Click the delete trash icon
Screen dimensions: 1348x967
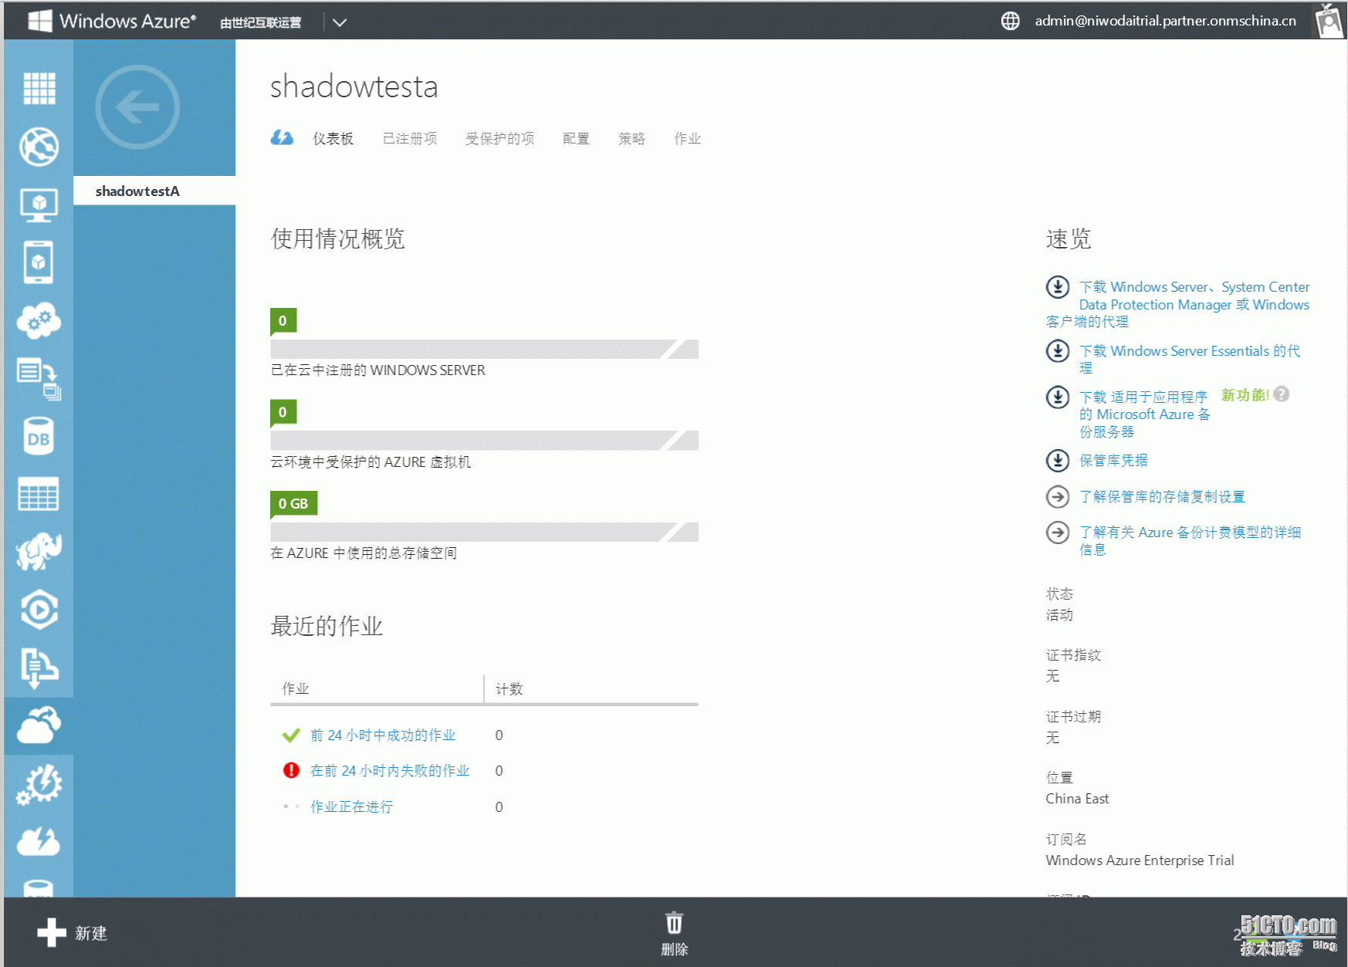pos(674,923)
